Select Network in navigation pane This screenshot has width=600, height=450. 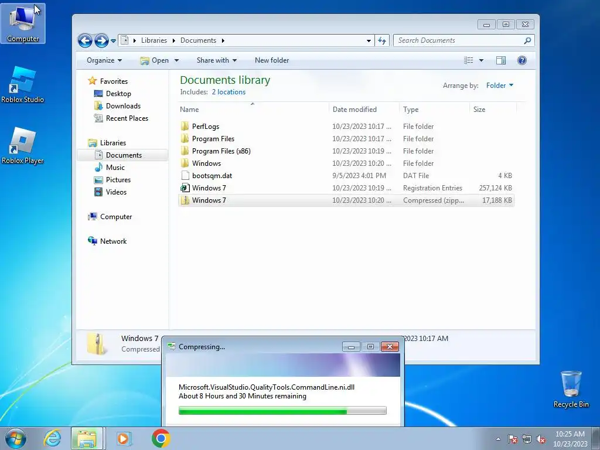tap(113, 241)
